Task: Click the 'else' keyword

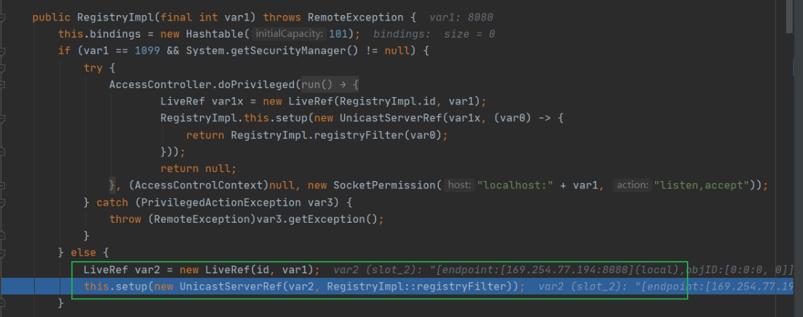Action: pyautogui.click(x=83, y=253)
